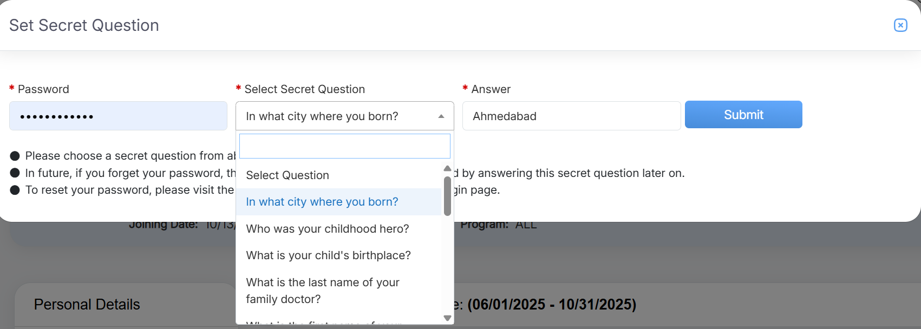The height and width of the screenshot is (329, 921).
Task: Click the 'Answer' field label
Action: click(491, 89)
